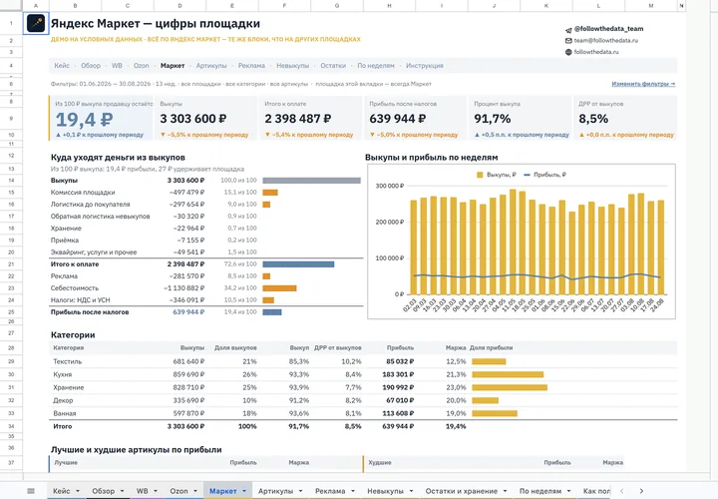Click the Текстиль category row
The height and width of the screenshot is (499, 718).
pyautogui.click(x=363, y=361)
